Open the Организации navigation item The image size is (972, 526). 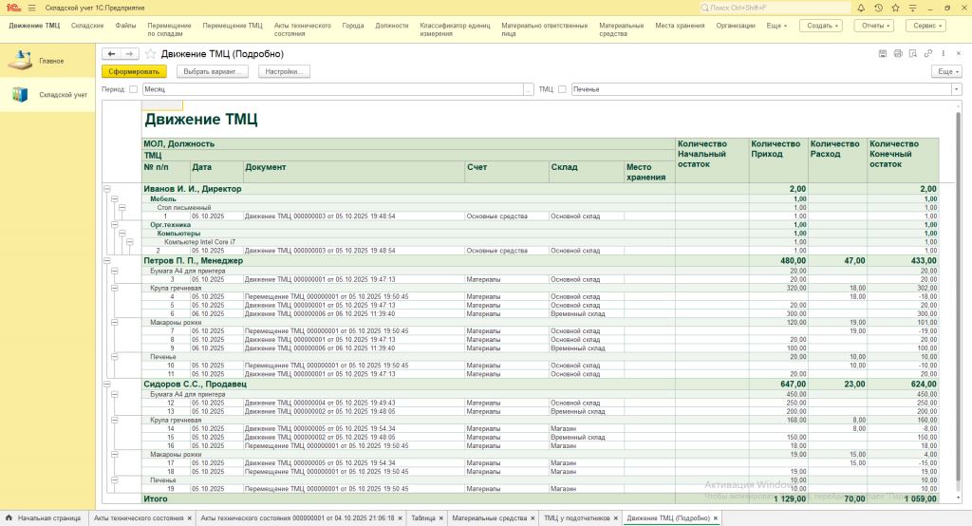click(x=736, y=26)
